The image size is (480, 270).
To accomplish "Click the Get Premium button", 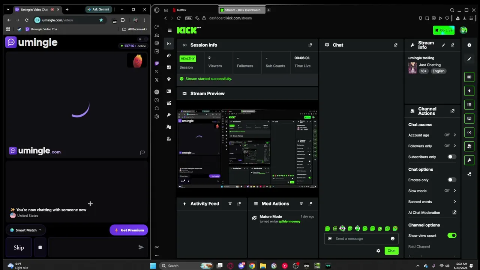I will pyautogui.click(x=129, y=230).
